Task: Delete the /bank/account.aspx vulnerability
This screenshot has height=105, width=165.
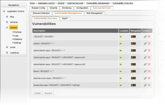Action: 149,78
